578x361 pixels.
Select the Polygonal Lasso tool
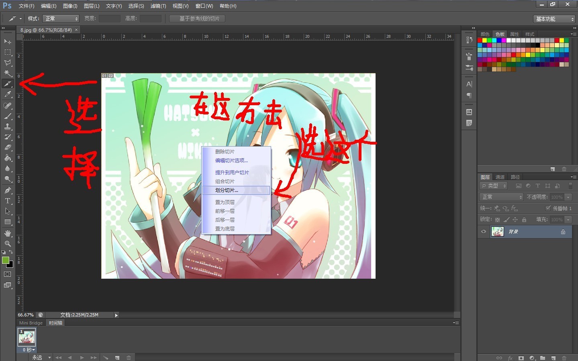[x=8, y=63]
